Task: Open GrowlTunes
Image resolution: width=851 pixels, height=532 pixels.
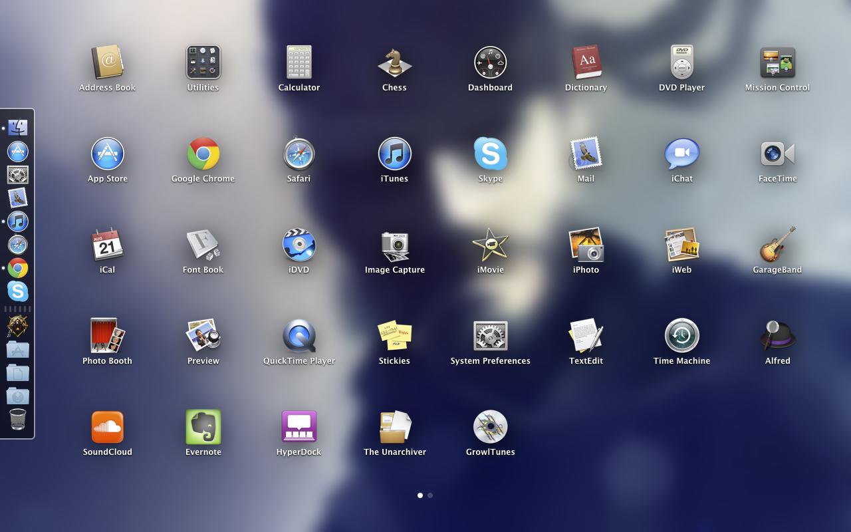Action: tap(490, 427)
